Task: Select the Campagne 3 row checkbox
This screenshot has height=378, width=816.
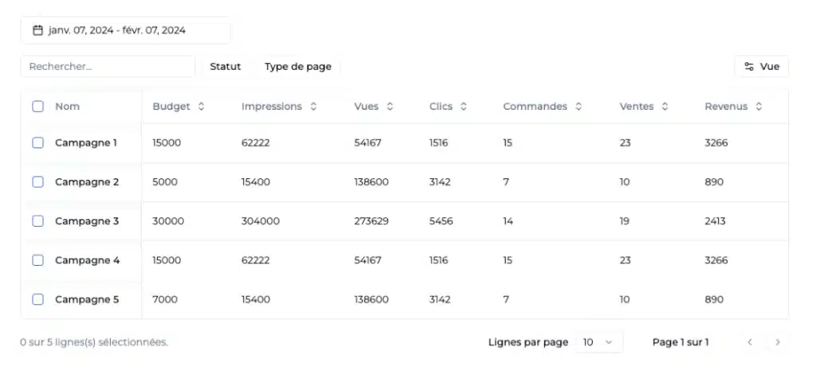Action: pos(38,221)
